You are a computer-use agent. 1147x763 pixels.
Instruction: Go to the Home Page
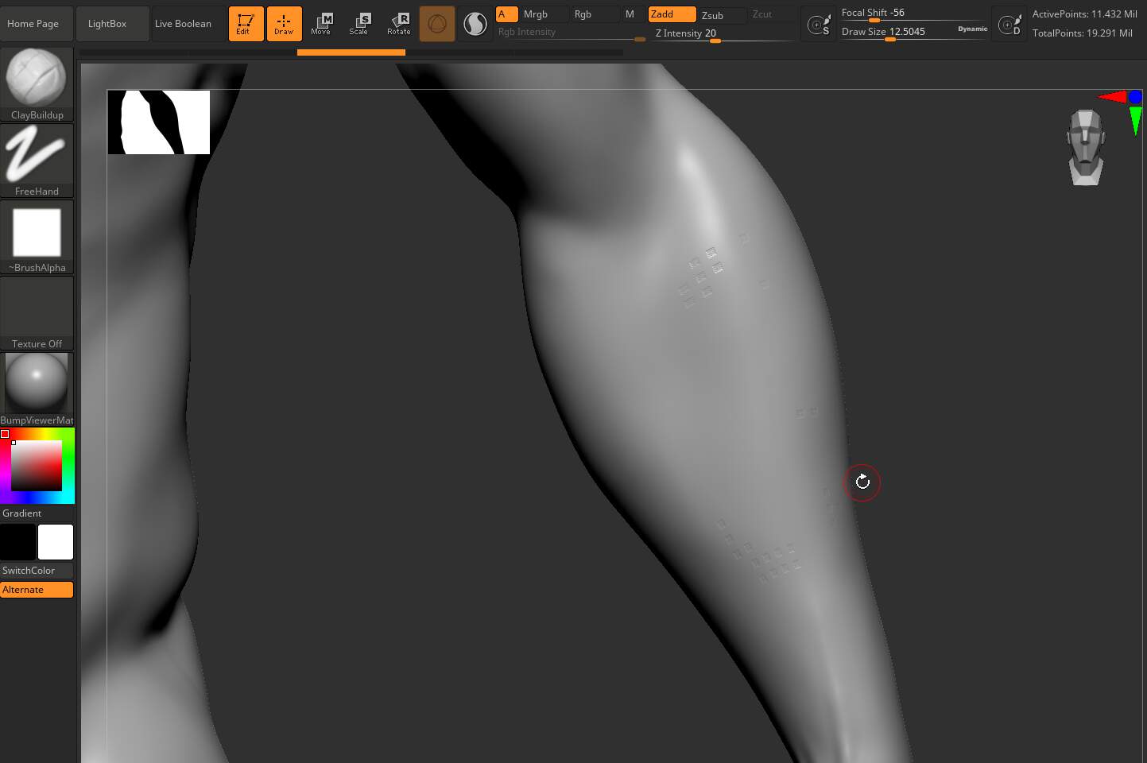click(33, 23)
